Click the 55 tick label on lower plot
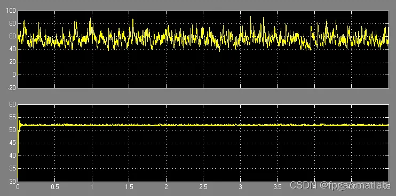This screenshot has height=196, width=396. coord(13,117)
